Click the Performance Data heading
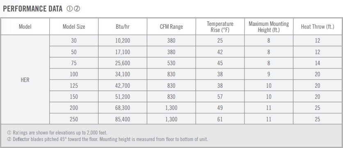 tap(33, 9)
